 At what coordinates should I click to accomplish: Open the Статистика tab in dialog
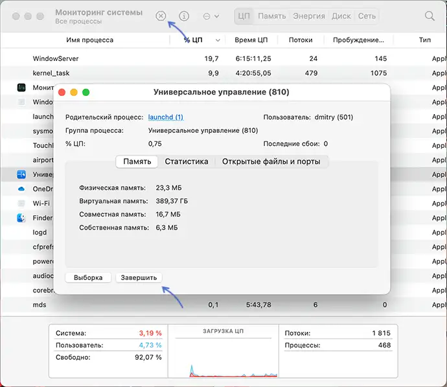[x=187, y=161]
